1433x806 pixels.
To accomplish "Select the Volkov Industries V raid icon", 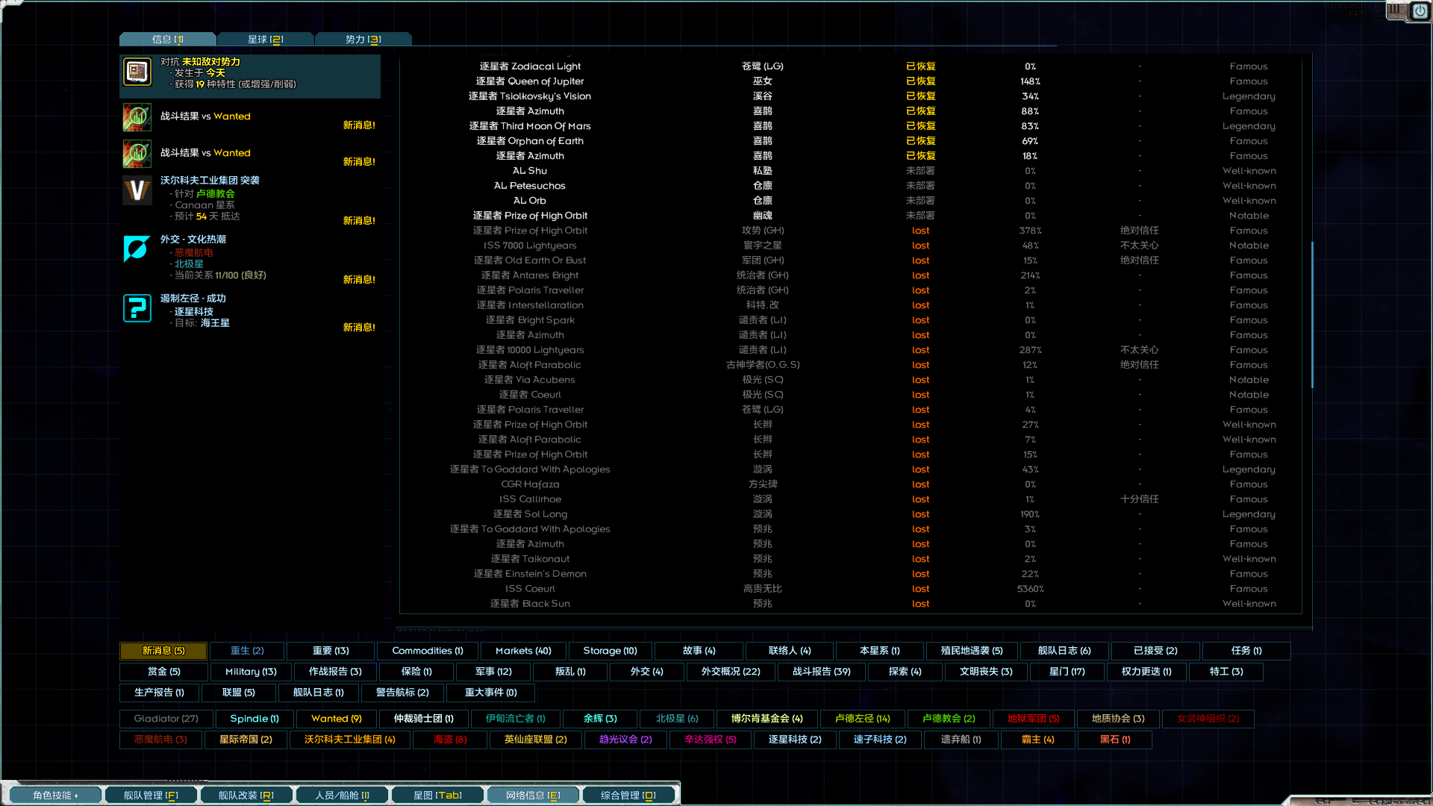I will tap(137, 190).
